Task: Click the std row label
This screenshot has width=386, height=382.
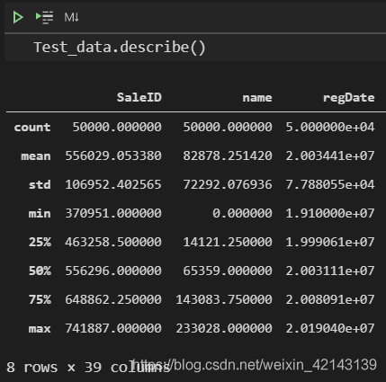Action: click(x=40, y=184)
